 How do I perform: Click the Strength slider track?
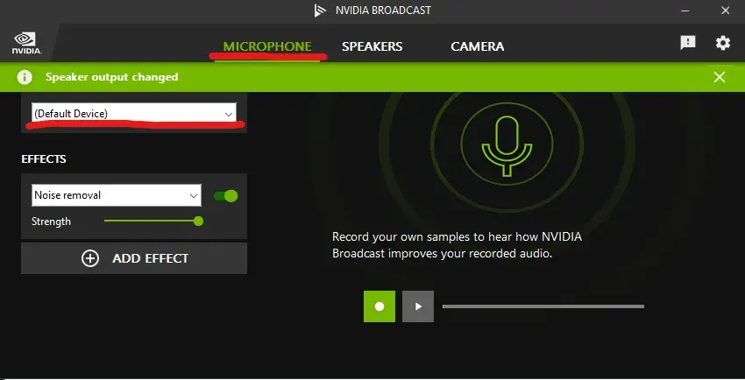point(151,222)
